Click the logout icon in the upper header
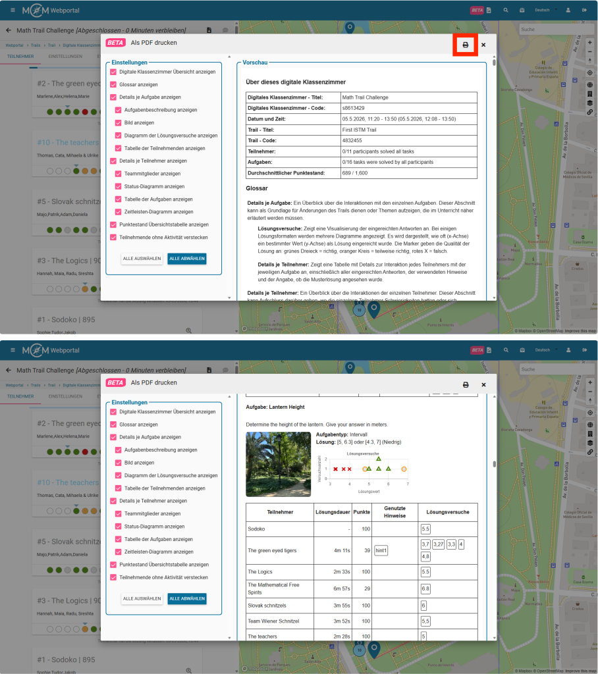This screenshot has width=598, height=674. [x=584, y=10]
